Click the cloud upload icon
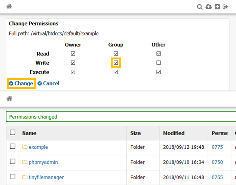Viewport: 236px width, 185px height. click(x=209, y=7)
